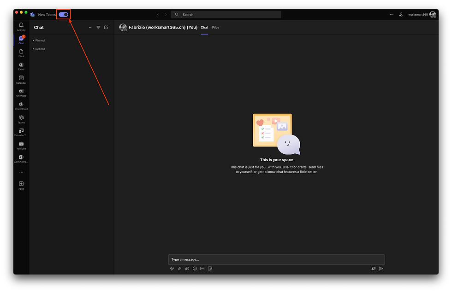
Task: Open the people notifications icon in the title bar
Action: pyautogui.click(x=401, y=14)
